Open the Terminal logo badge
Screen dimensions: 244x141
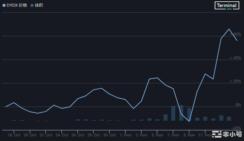(227, 5)
